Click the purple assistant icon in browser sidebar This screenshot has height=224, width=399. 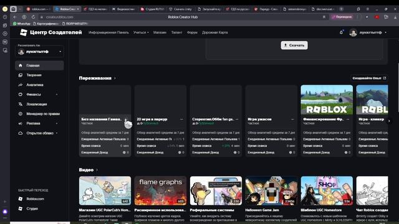pos(5,212)
